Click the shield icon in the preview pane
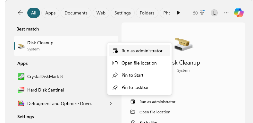This screenshot has width=253, height=123. click(133, 102)
